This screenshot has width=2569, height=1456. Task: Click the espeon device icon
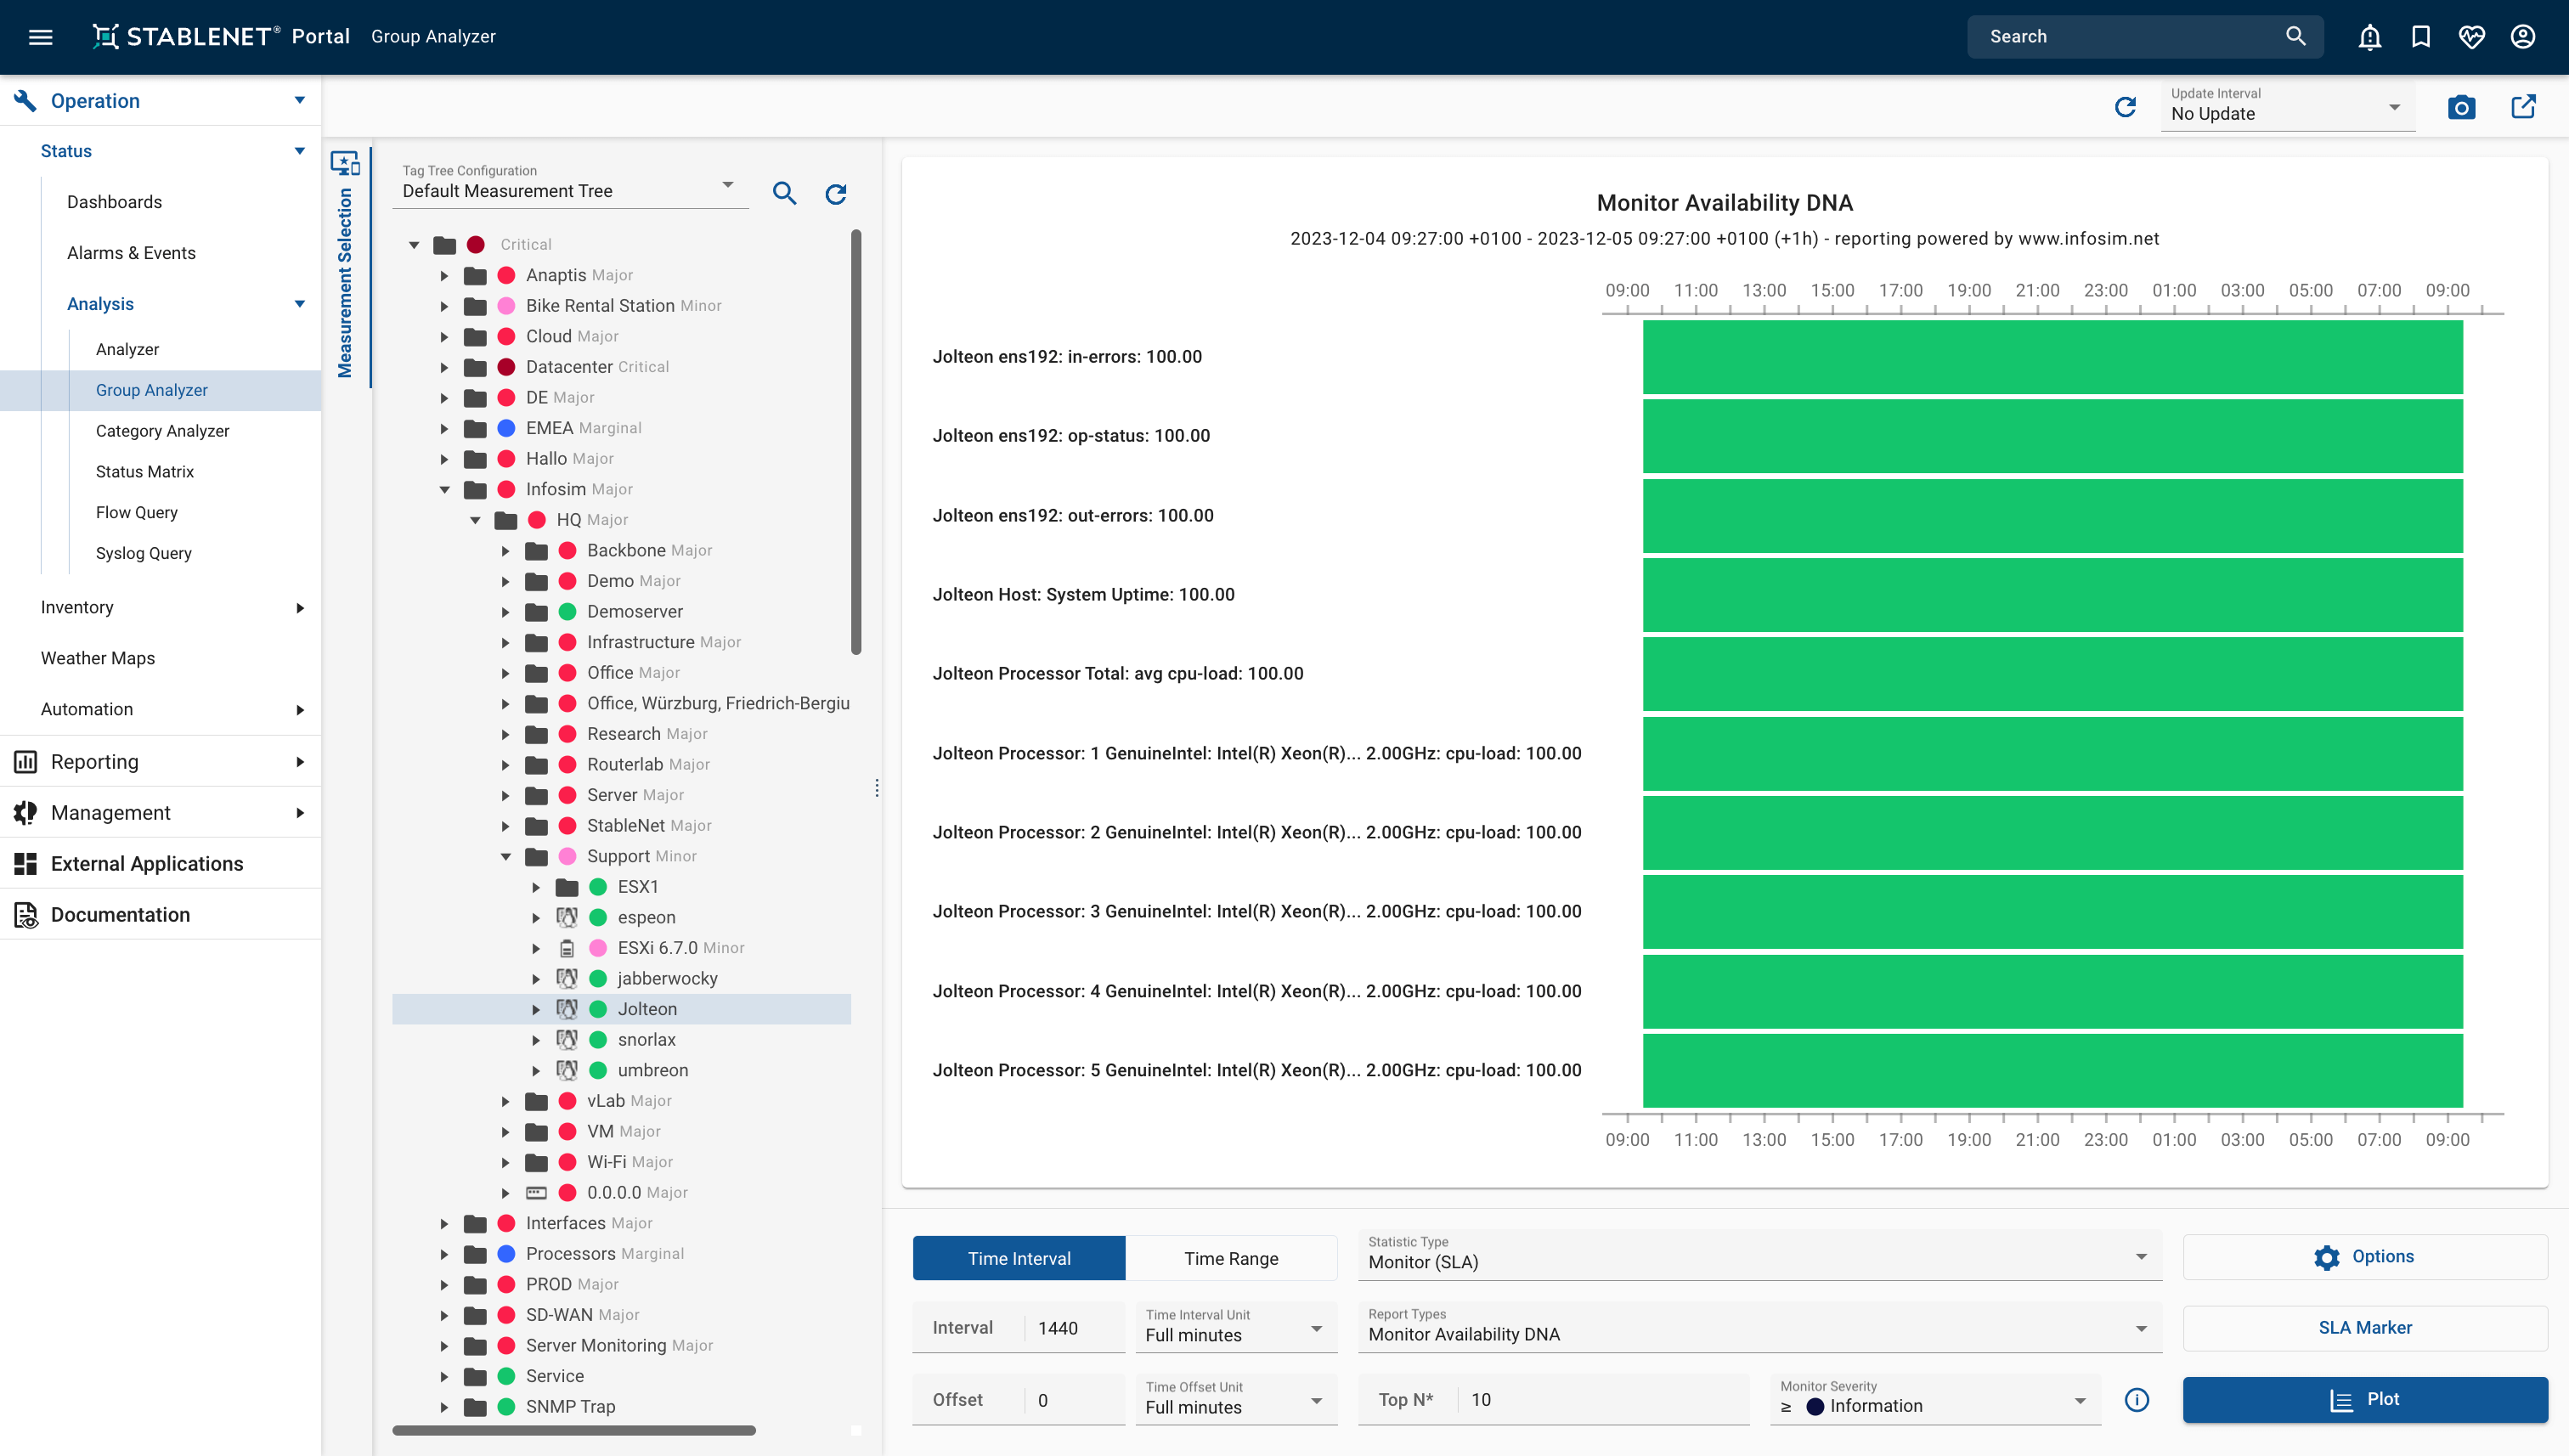point(567,917)
